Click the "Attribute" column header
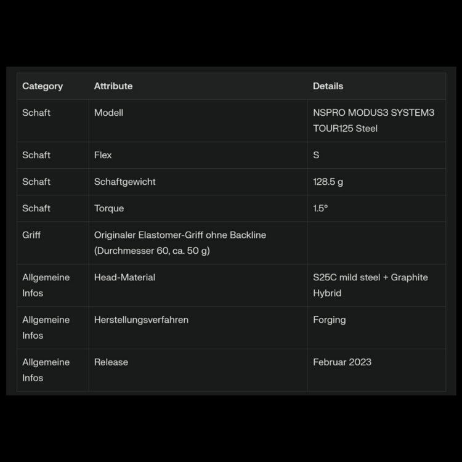Image resolution: width=462 pixels, height=462 pixels. pyautogui.click(x=113, y=86)
